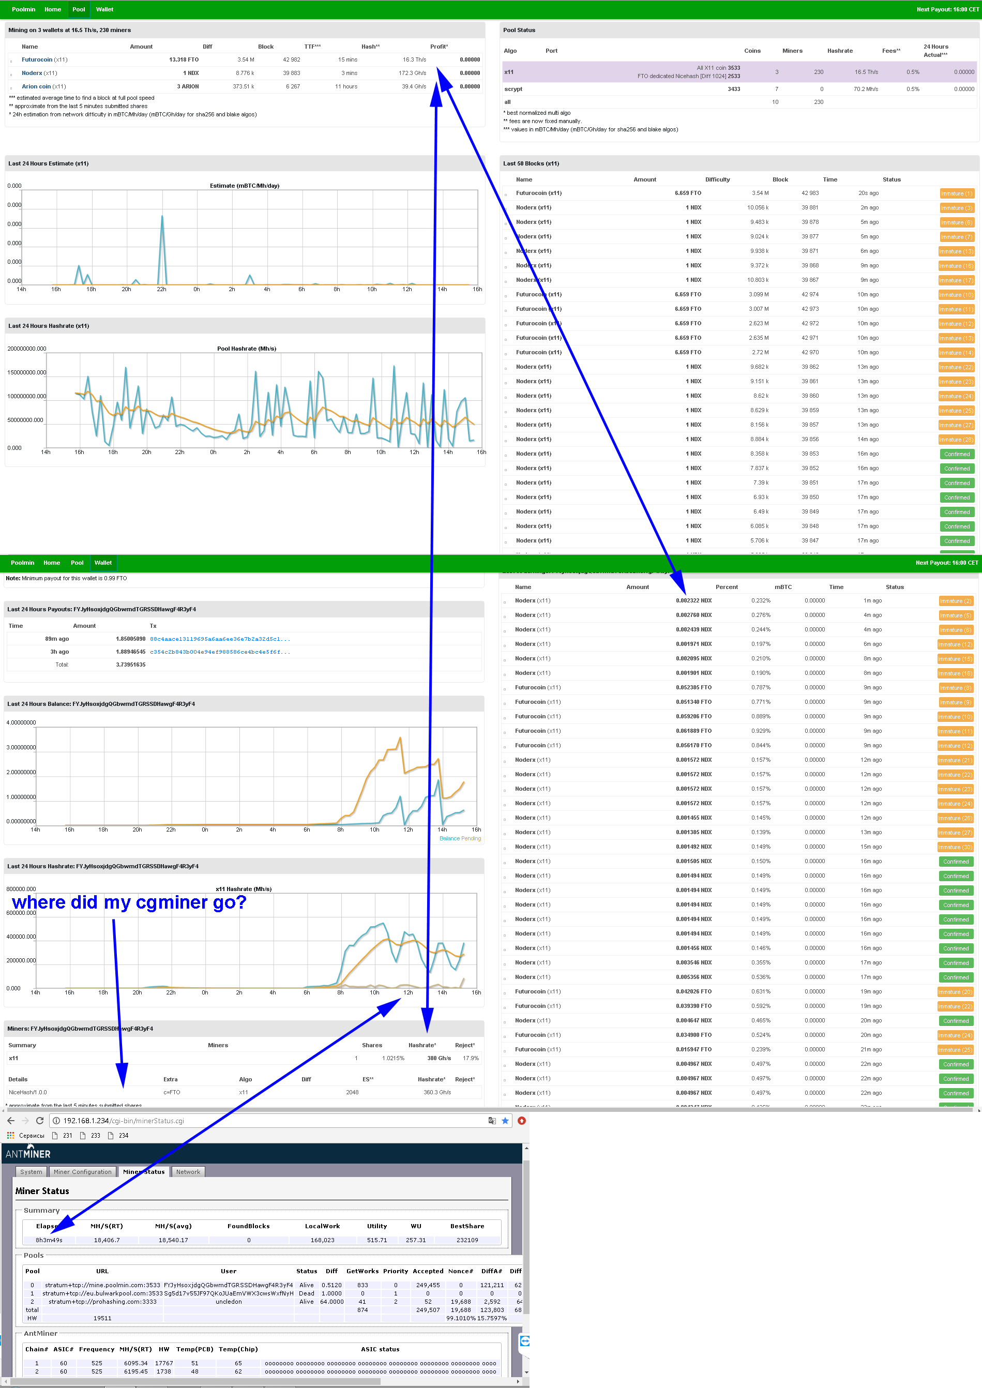982x1388 pixels.
Task: Click Poolmin brand in the upper navigation bar
Action: 24,9
